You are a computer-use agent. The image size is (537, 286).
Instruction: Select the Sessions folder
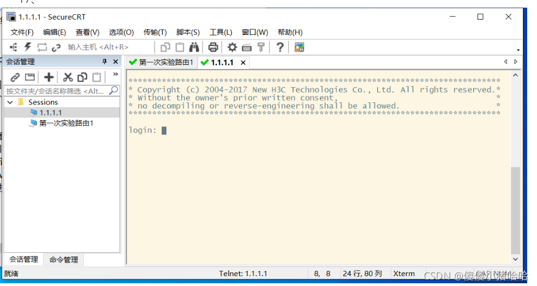pos(43,102)
